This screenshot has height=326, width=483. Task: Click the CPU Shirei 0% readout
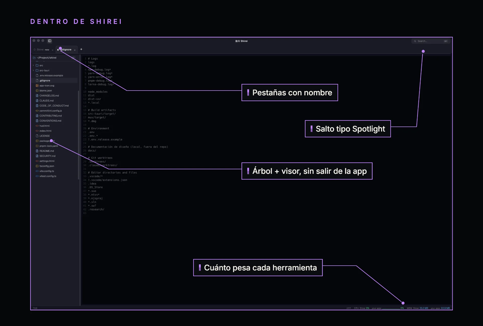[362, 308]
